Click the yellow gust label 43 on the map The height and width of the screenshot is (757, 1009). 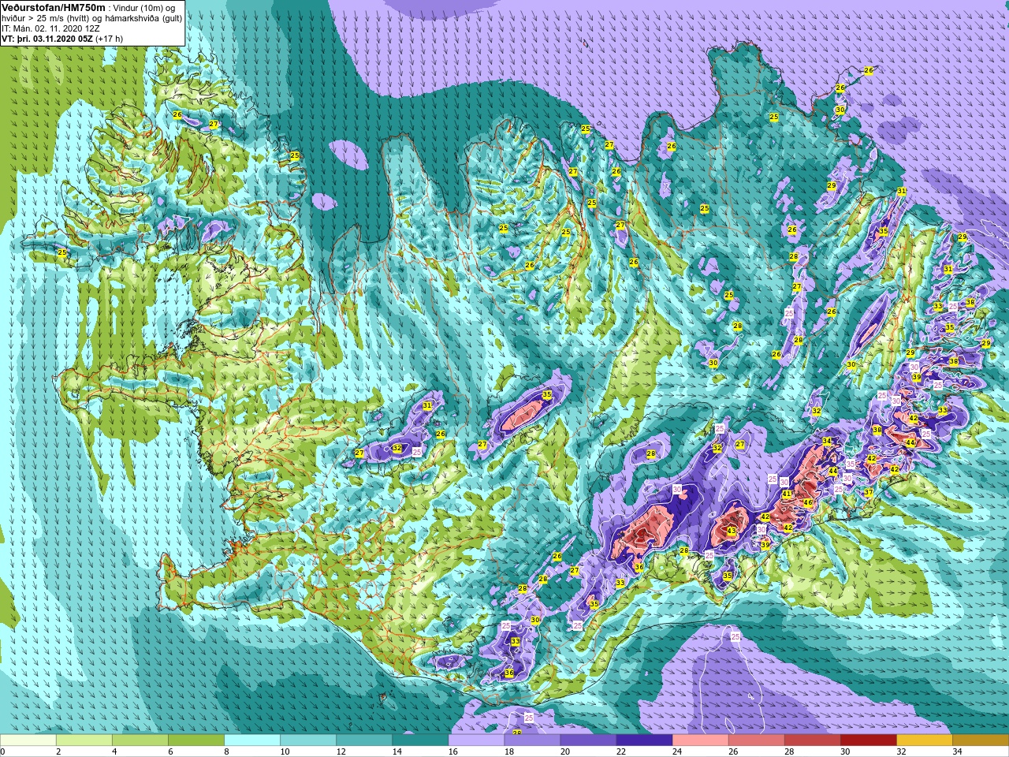tap(732, 531)
